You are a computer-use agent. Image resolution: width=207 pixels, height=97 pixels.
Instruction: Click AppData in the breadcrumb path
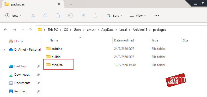[x=107, y=30]
